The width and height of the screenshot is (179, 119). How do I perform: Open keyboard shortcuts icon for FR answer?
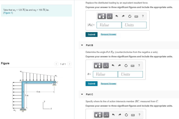[x=136, y=17]
